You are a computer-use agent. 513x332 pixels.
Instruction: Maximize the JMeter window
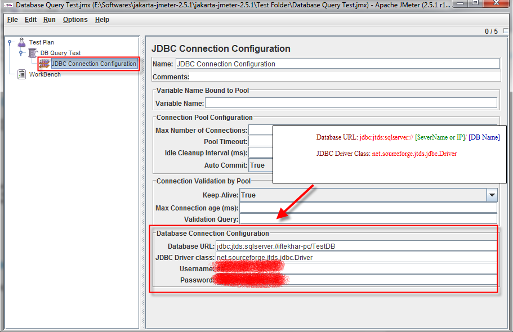pyautogui.click(x=475, y=3)
